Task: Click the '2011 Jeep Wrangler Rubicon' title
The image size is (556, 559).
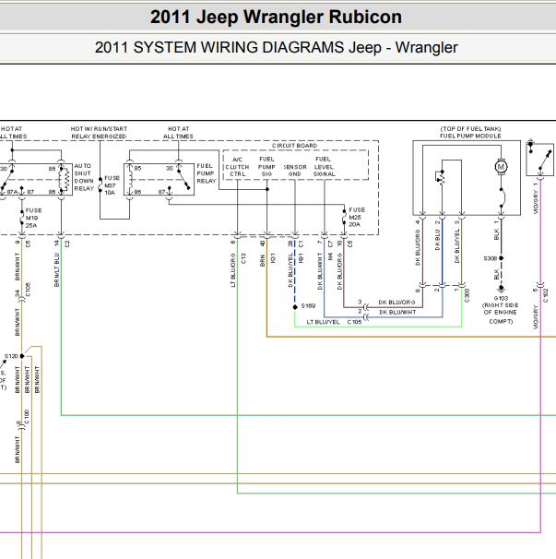Action: [x=276, y=17]
